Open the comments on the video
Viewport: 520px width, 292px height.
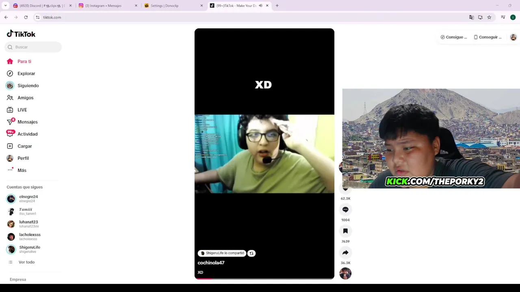click(x=345, y=210)
